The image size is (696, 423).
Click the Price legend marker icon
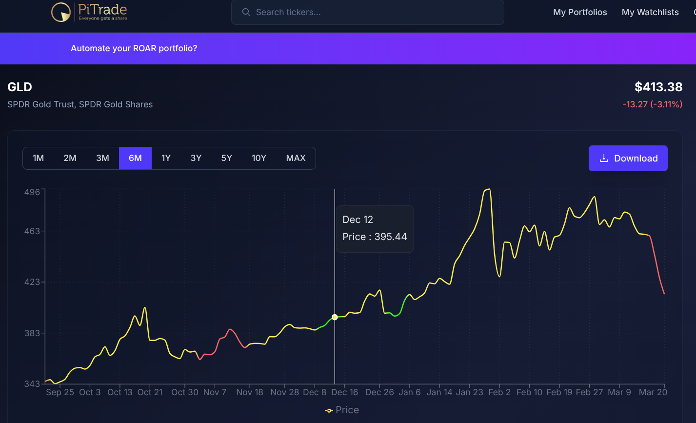(x=329, y=410)
